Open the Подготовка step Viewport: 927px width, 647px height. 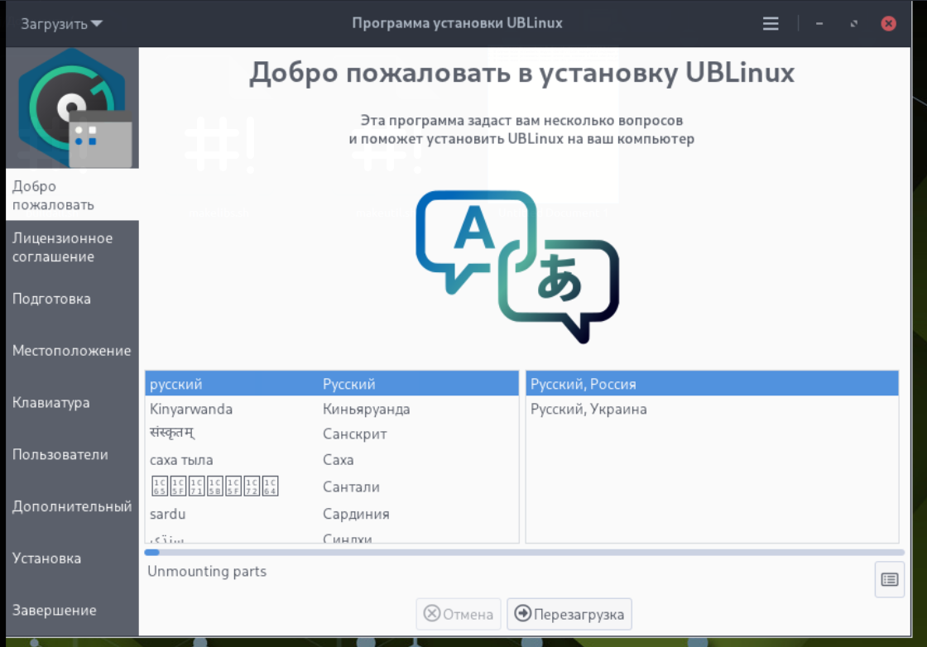72,299
